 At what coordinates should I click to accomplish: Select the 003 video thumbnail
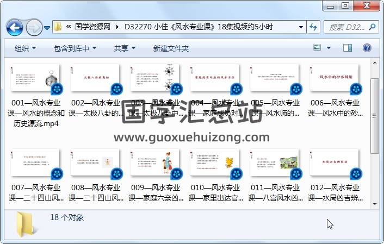click(x=156, y=79)
